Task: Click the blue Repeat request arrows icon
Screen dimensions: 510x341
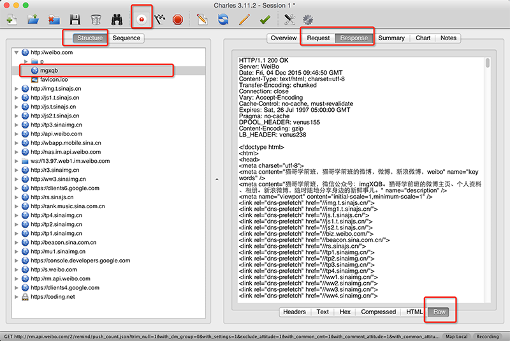Action: [223, 20]
